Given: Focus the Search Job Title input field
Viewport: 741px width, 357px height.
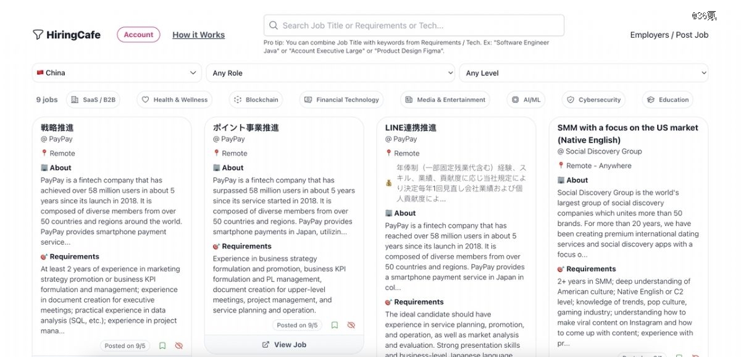Looking at the screenshot, I should (414, 25).
